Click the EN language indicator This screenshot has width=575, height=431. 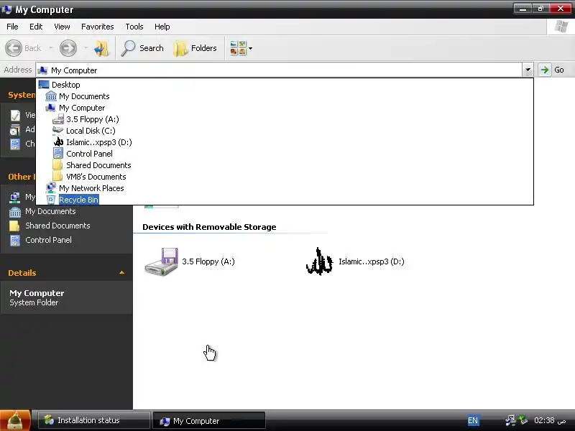473,420
